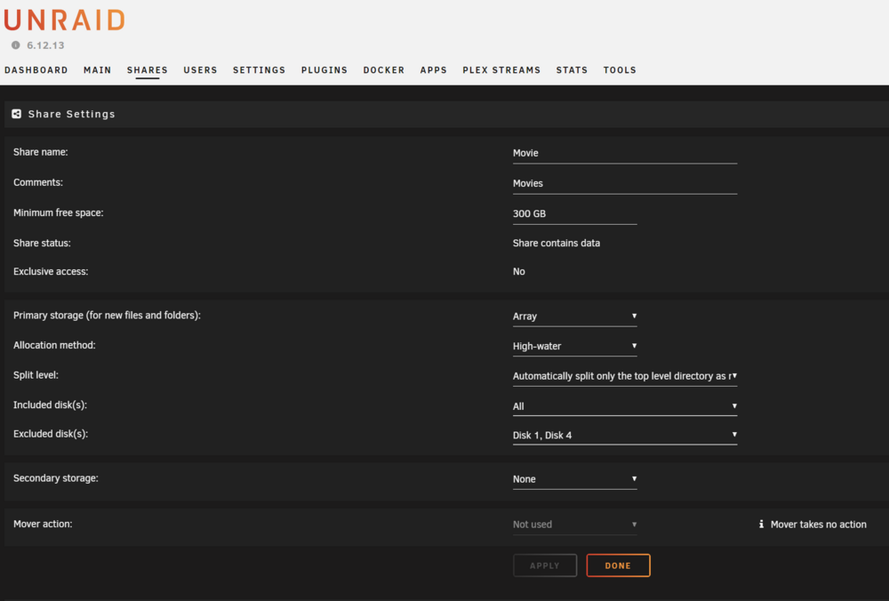Click the Included disk(s) label
This screenshot has width=889, height=601.
[50, 405]
